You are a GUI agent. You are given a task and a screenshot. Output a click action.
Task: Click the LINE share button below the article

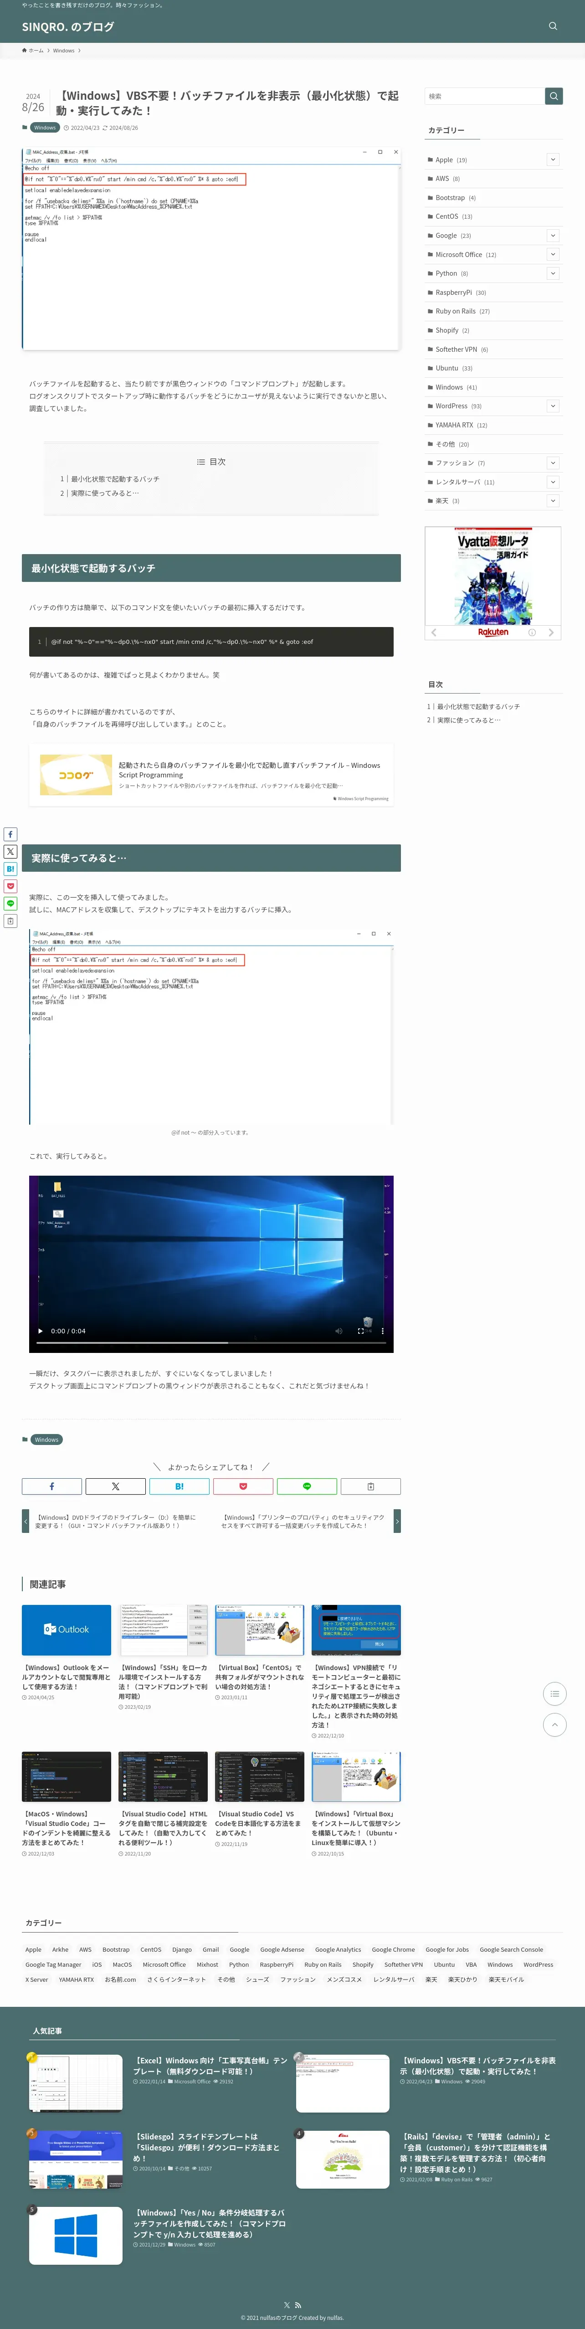(x=307, y=1486)
